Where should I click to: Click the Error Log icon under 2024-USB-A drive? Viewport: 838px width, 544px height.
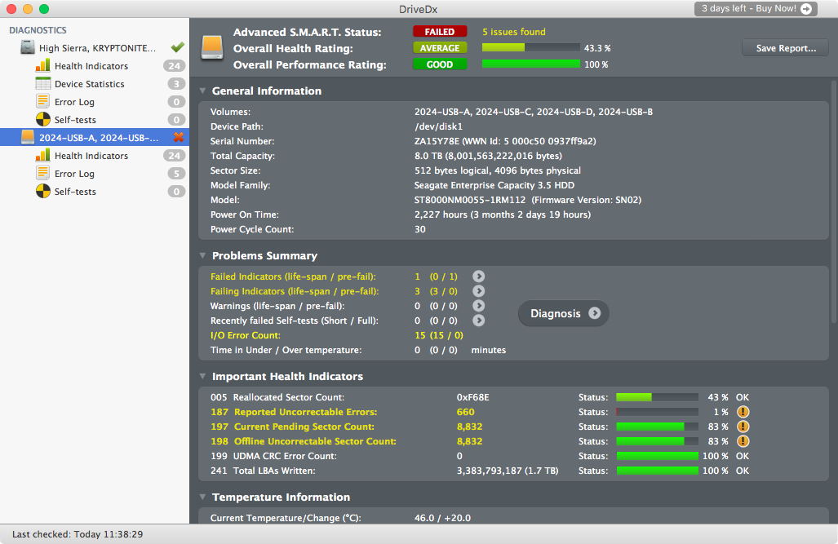coord(42,173)
